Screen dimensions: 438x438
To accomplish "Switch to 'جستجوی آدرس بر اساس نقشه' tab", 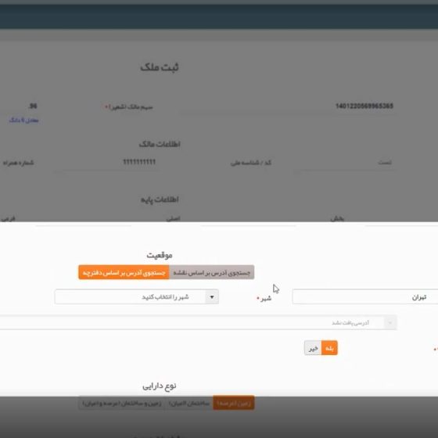I will tap(212, 272).
